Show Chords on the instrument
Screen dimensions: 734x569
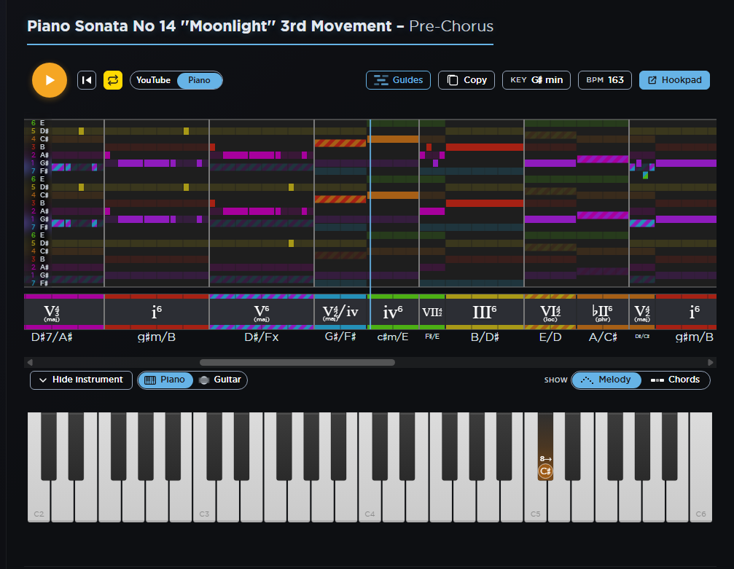(675, 380)
